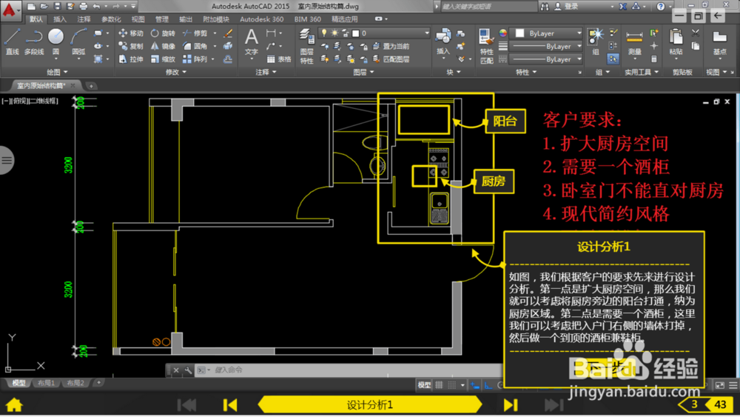Expand the 注释 panel dropdown
Screen dimensions: 740x417
point(266,72)
